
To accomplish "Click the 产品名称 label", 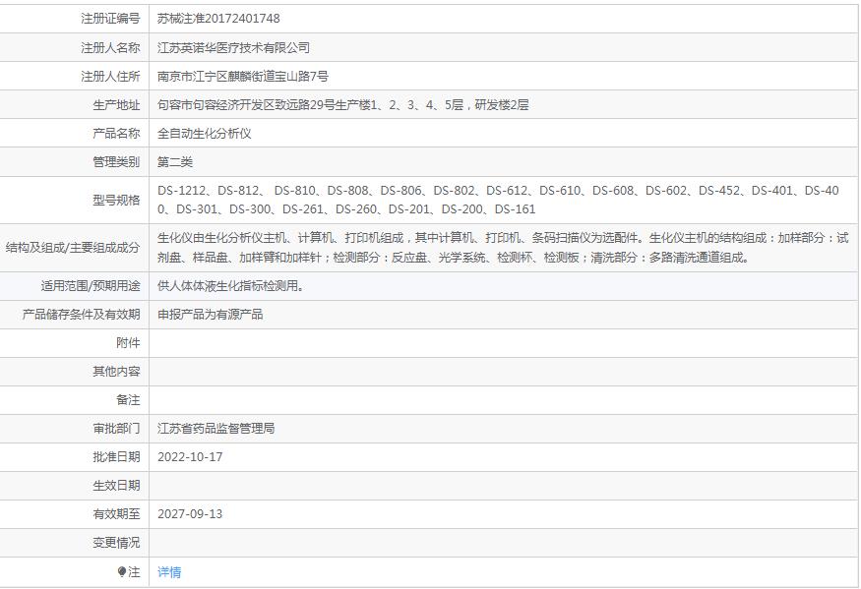I will [116, 134].
